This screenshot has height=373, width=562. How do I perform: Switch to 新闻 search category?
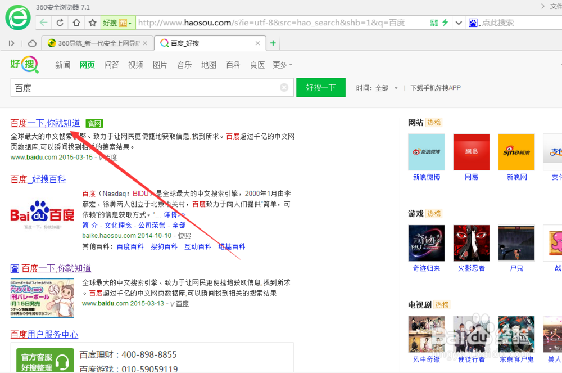click(62, 65)
